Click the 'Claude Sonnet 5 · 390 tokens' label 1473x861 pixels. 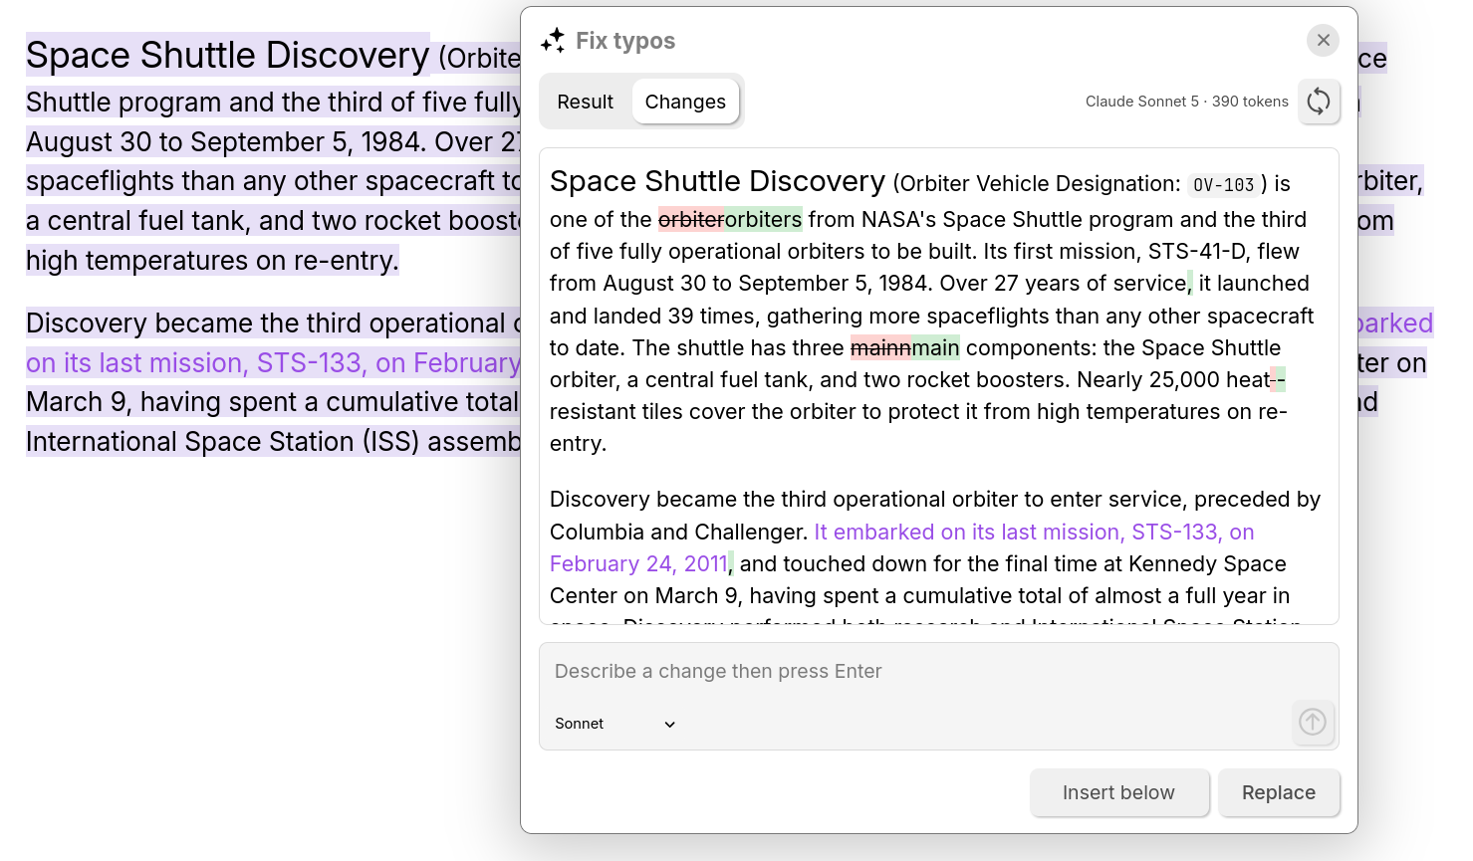[x=1186, y=102]
